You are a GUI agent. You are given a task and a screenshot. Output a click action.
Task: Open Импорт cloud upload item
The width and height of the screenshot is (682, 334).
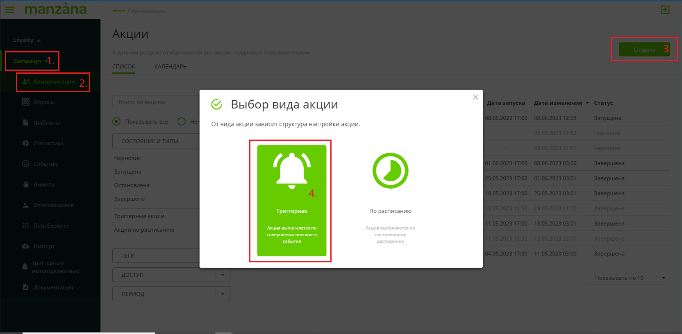tap(44, 246)
